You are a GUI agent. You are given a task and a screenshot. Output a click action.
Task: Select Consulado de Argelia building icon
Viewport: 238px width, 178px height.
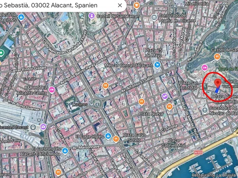[x=154, y=17]
